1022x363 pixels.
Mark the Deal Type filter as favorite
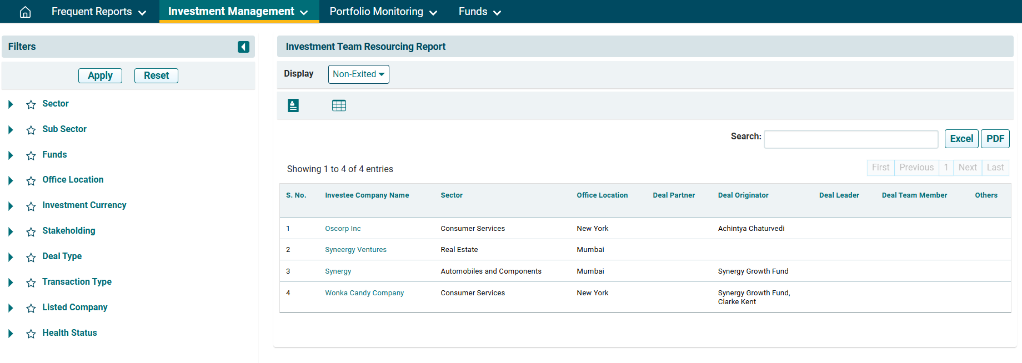(31, 257)
